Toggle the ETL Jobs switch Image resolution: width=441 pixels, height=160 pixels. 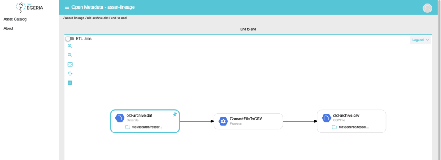pyautogui.click(x=70, y=39)
